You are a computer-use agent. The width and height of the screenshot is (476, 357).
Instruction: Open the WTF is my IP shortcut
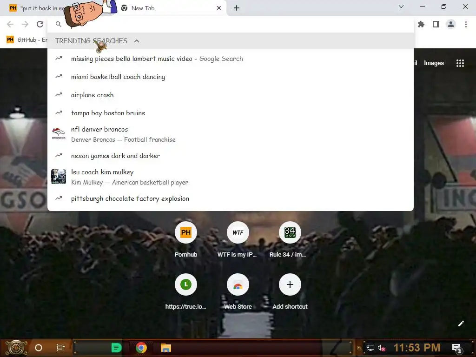(x=238, y=239)
